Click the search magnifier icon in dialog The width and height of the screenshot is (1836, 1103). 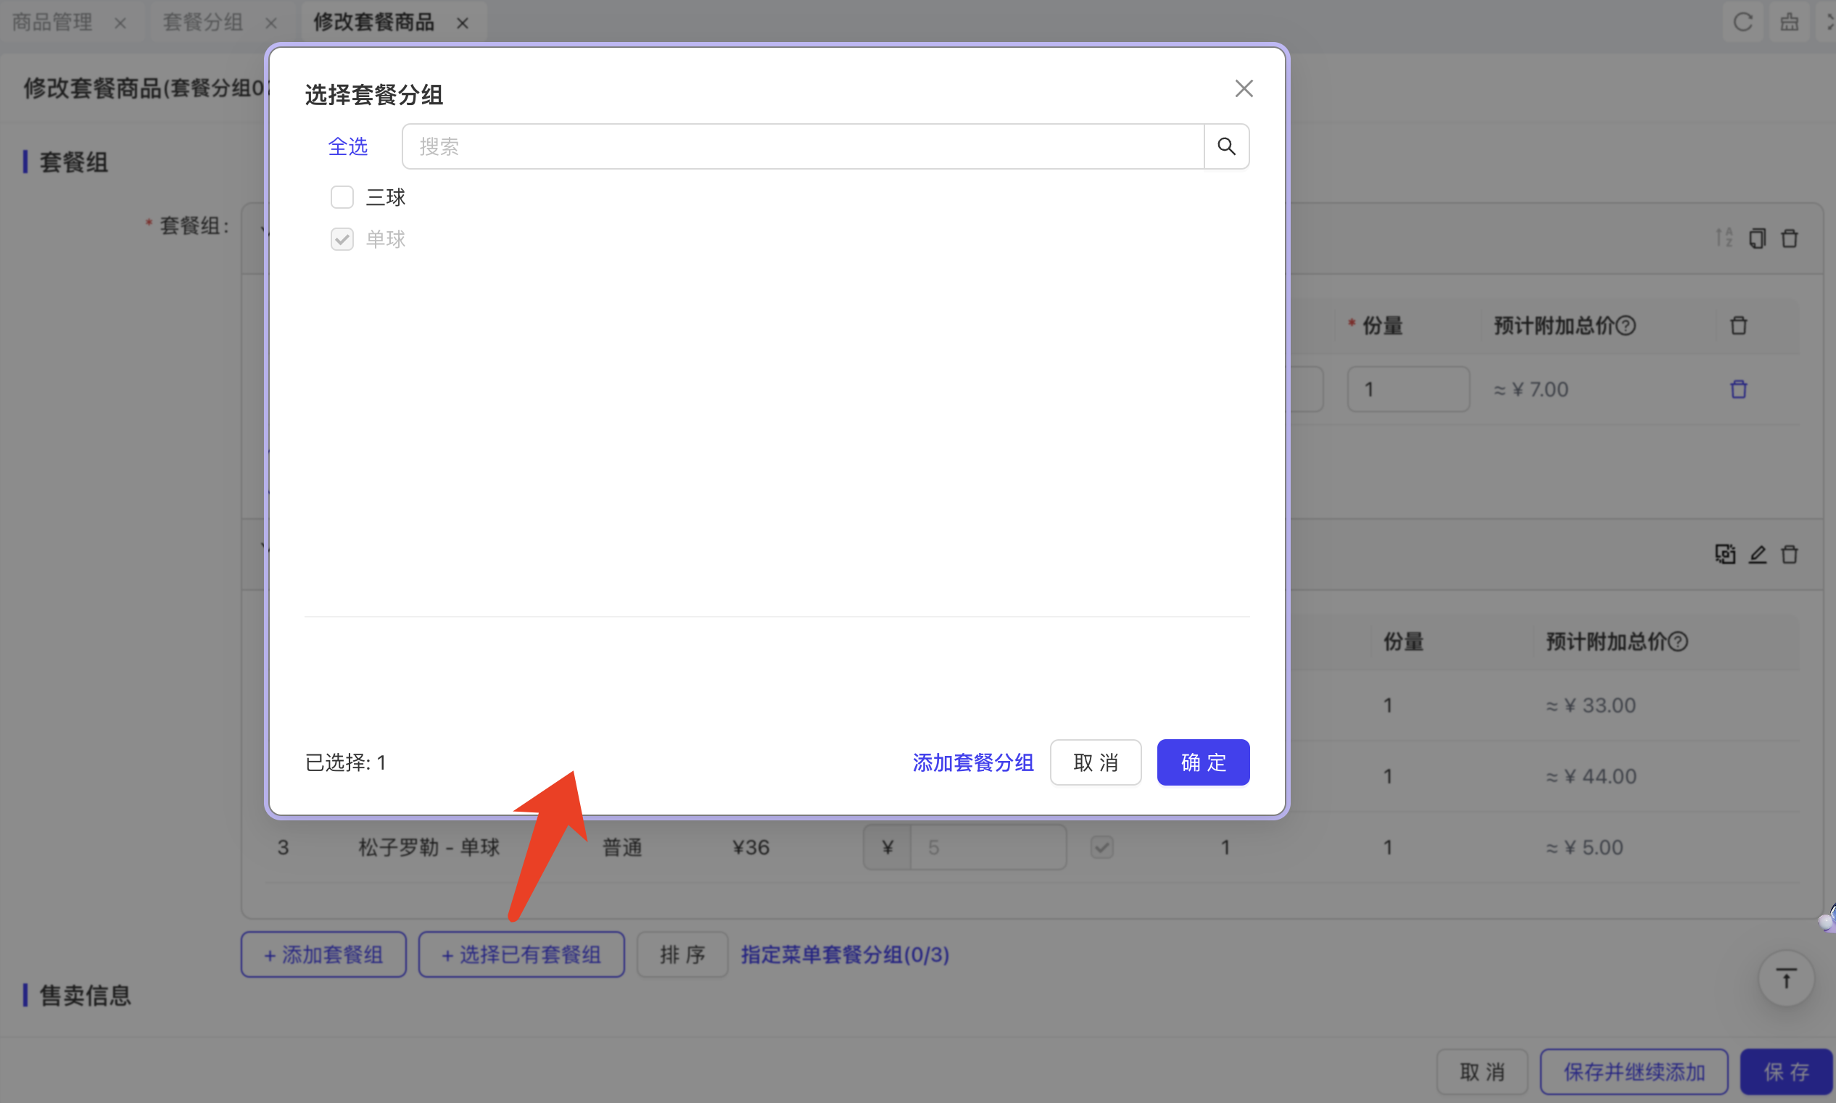click(1225, 146)
